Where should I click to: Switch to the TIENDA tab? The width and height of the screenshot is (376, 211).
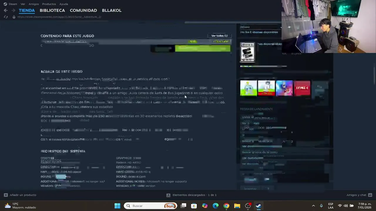click(x=27, y=10)
